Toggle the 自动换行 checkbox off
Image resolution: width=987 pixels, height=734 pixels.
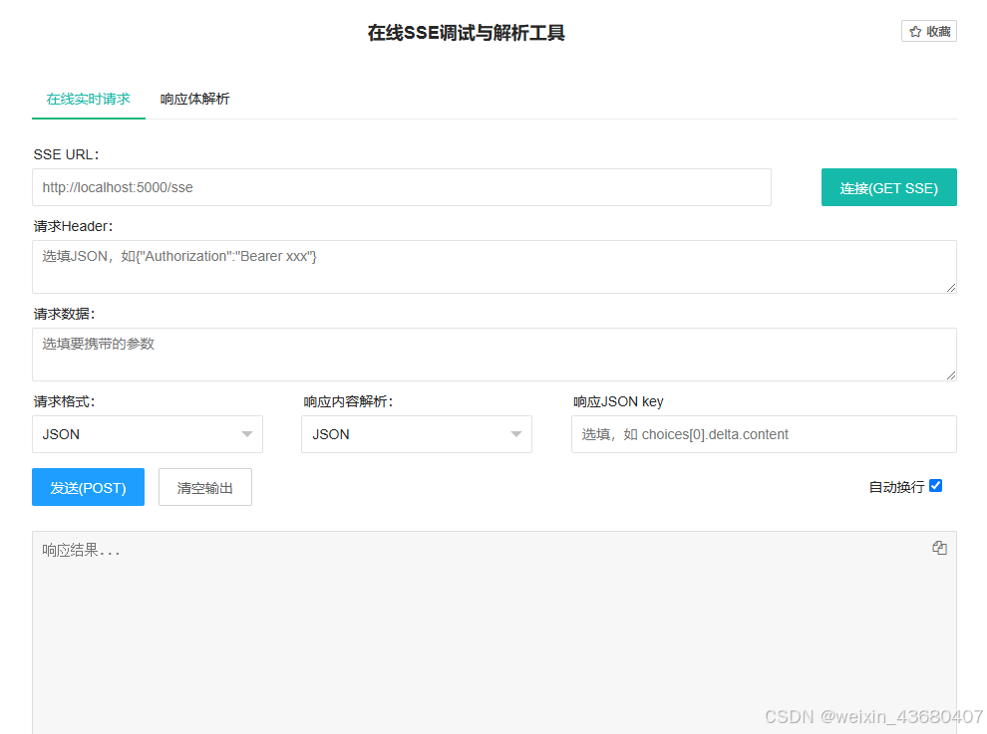[935, 485]
